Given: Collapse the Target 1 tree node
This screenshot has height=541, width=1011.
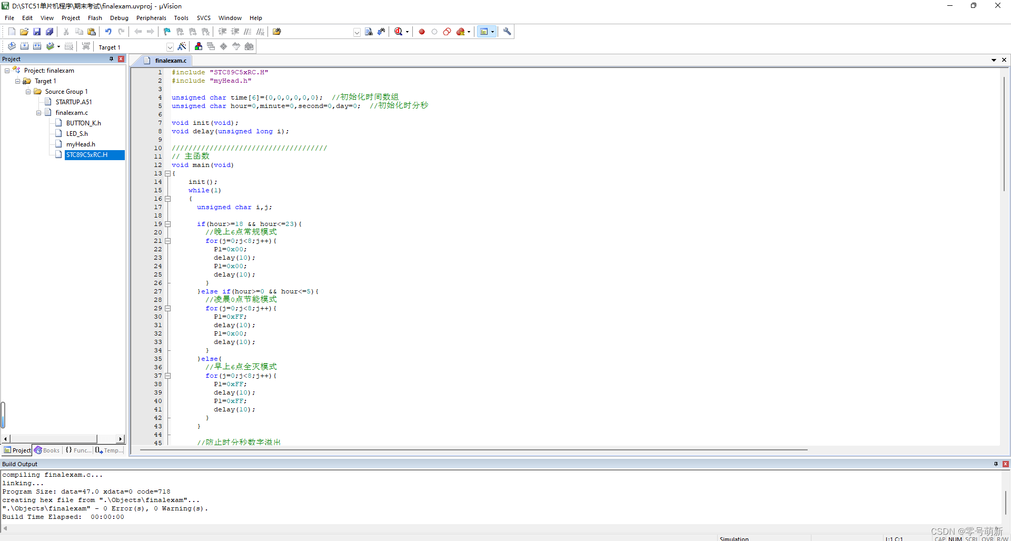Looking at the screenshot, I should pyautogui.click(x=18, y=81).
